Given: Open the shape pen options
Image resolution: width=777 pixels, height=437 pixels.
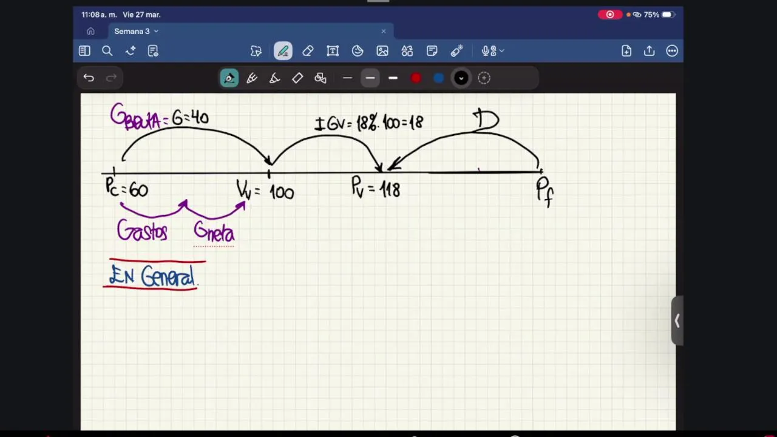Looking at the screenshot, I should pos(321,78).
